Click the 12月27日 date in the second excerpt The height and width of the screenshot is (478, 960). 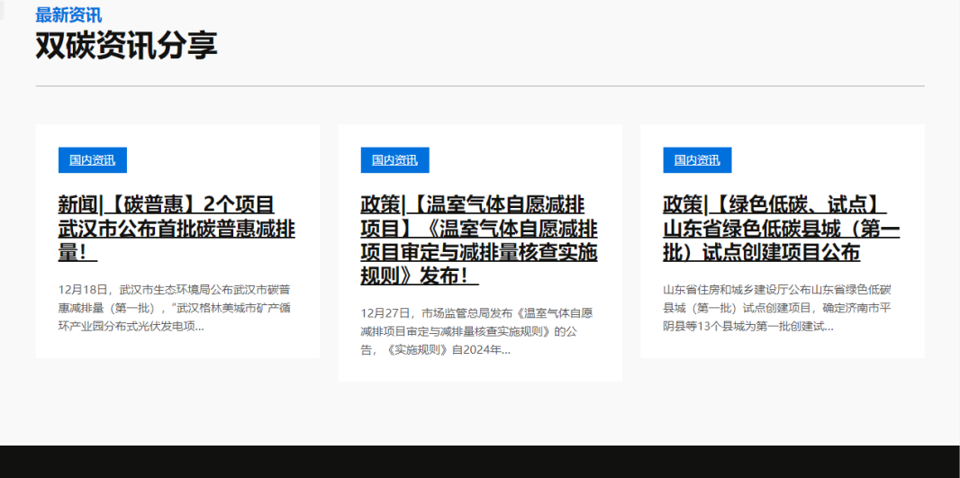pos(385,313)
